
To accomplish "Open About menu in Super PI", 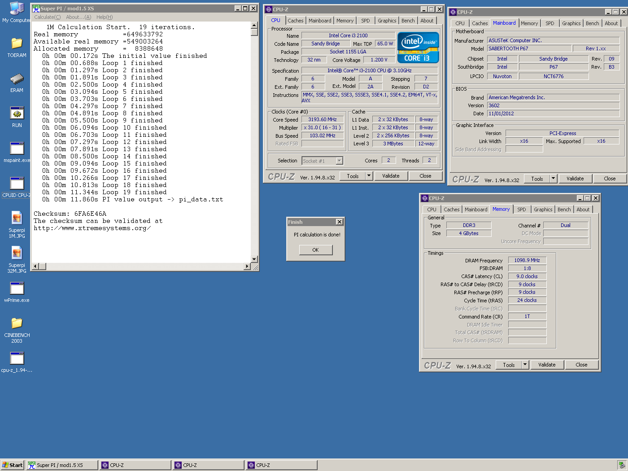I will [x=78, y=17].
